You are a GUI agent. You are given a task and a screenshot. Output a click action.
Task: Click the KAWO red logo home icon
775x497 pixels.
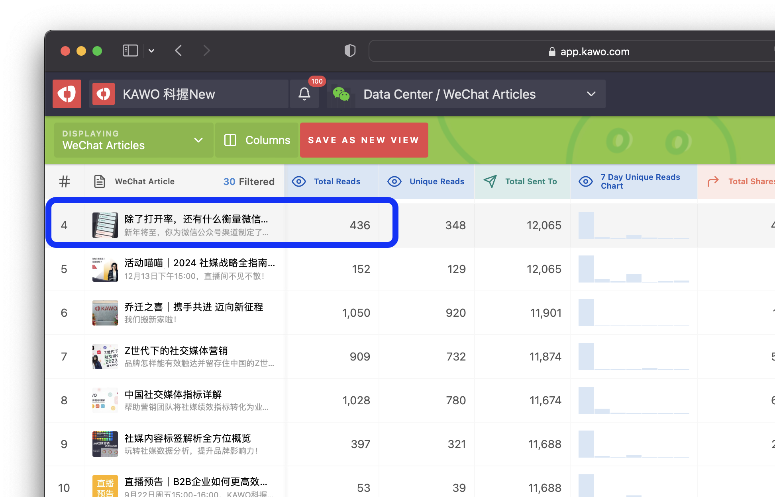tap(67, 94)
